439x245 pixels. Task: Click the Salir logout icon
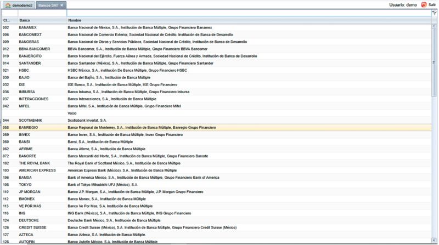tap(424, 5)
